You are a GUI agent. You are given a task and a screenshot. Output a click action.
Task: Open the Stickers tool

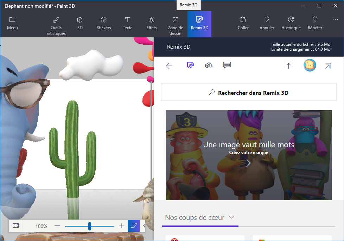(x=104, y=24)
